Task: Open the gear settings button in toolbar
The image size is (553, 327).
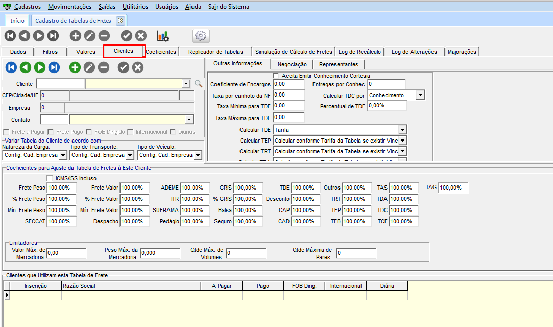Action: pyautogui.click(x=201, y=36)
